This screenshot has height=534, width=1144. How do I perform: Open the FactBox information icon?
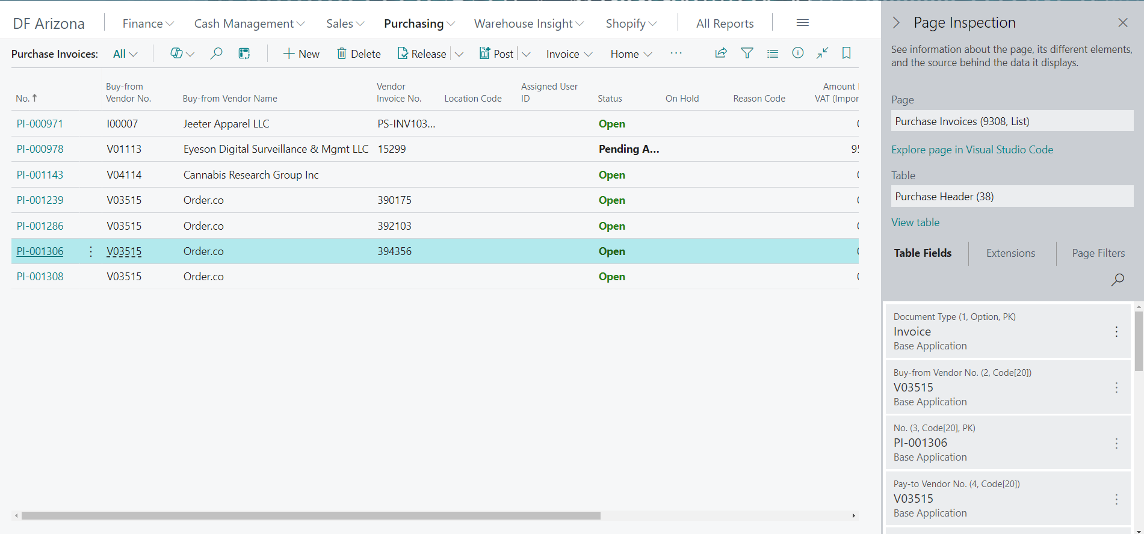coord(798,53)
